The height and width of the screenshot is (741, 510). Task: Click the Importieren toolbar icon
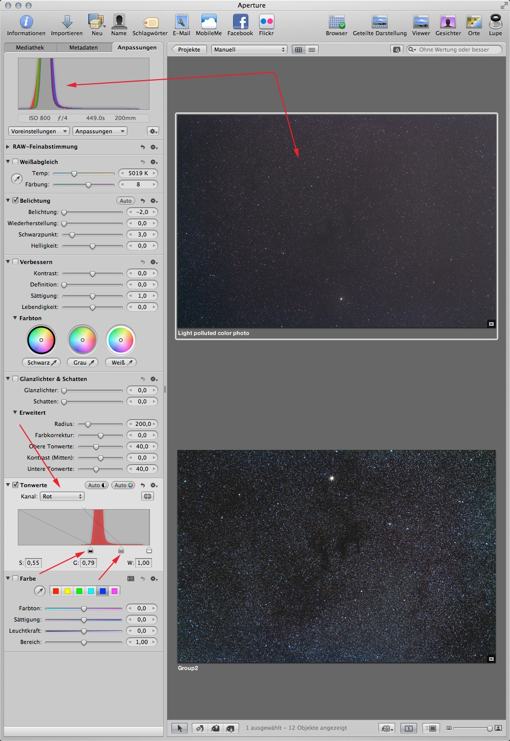point(67,21)
